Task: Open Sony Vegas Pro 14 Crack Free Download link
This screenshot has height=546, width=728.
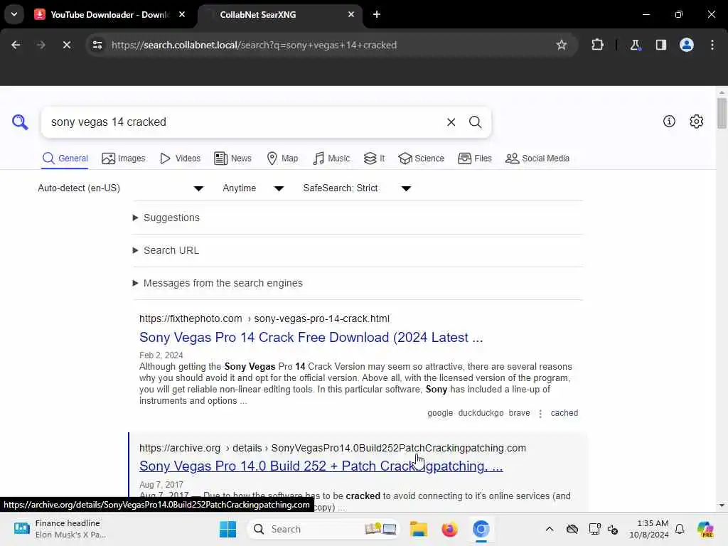Action: click(311, 338)
